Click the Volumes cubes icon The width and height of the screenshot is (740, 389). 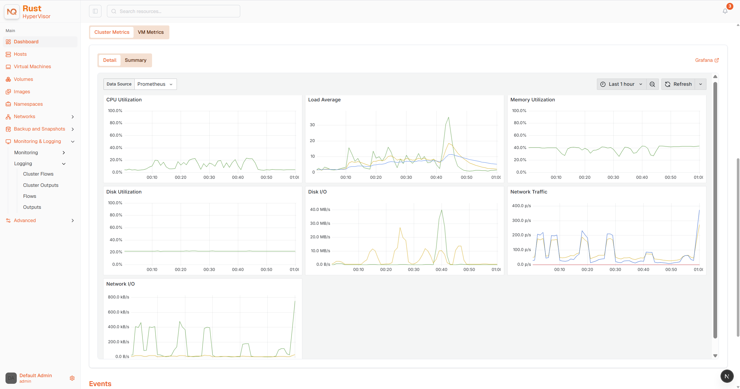[x=8, y=79]
